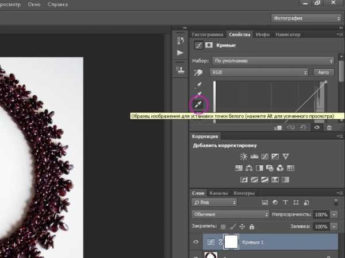Add an Invert adjustment
The height and width of the screenshot is (258, 345).
[x=244, y=179]
